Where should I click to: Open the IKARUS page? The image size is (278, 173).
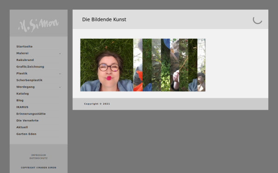[22, 107]
